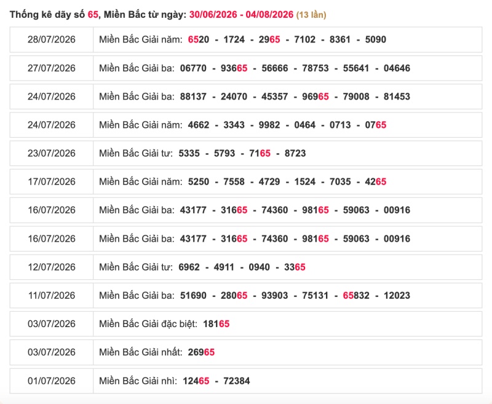Click Giải đặc biệt number 18165
Image resolution: width=492 pixels, height=404 pixels.
pos(216,323)
